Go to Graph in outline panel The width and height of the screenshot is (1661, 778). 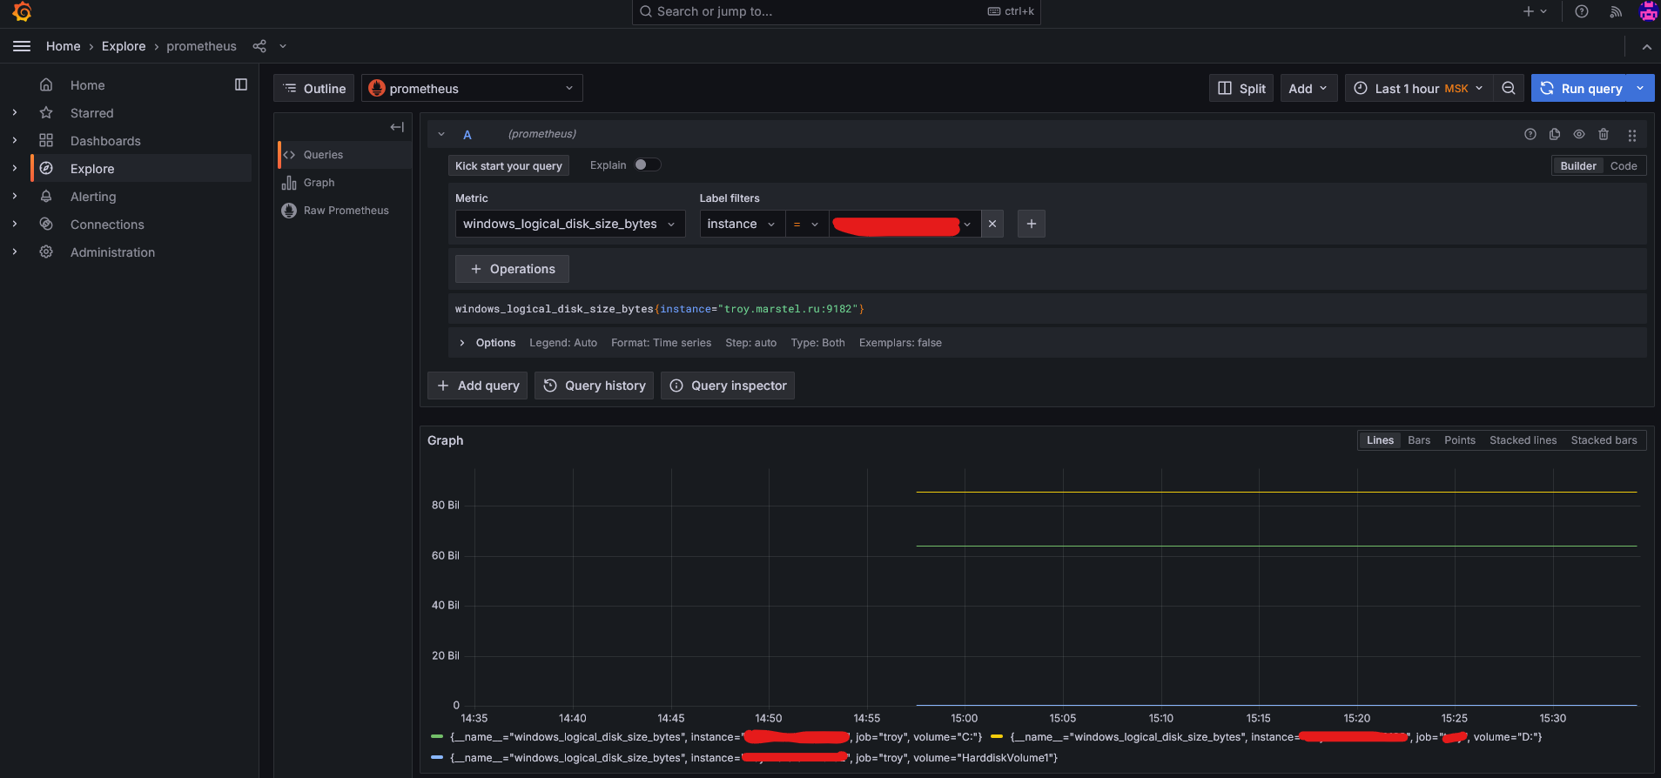(x=345, y=183)
